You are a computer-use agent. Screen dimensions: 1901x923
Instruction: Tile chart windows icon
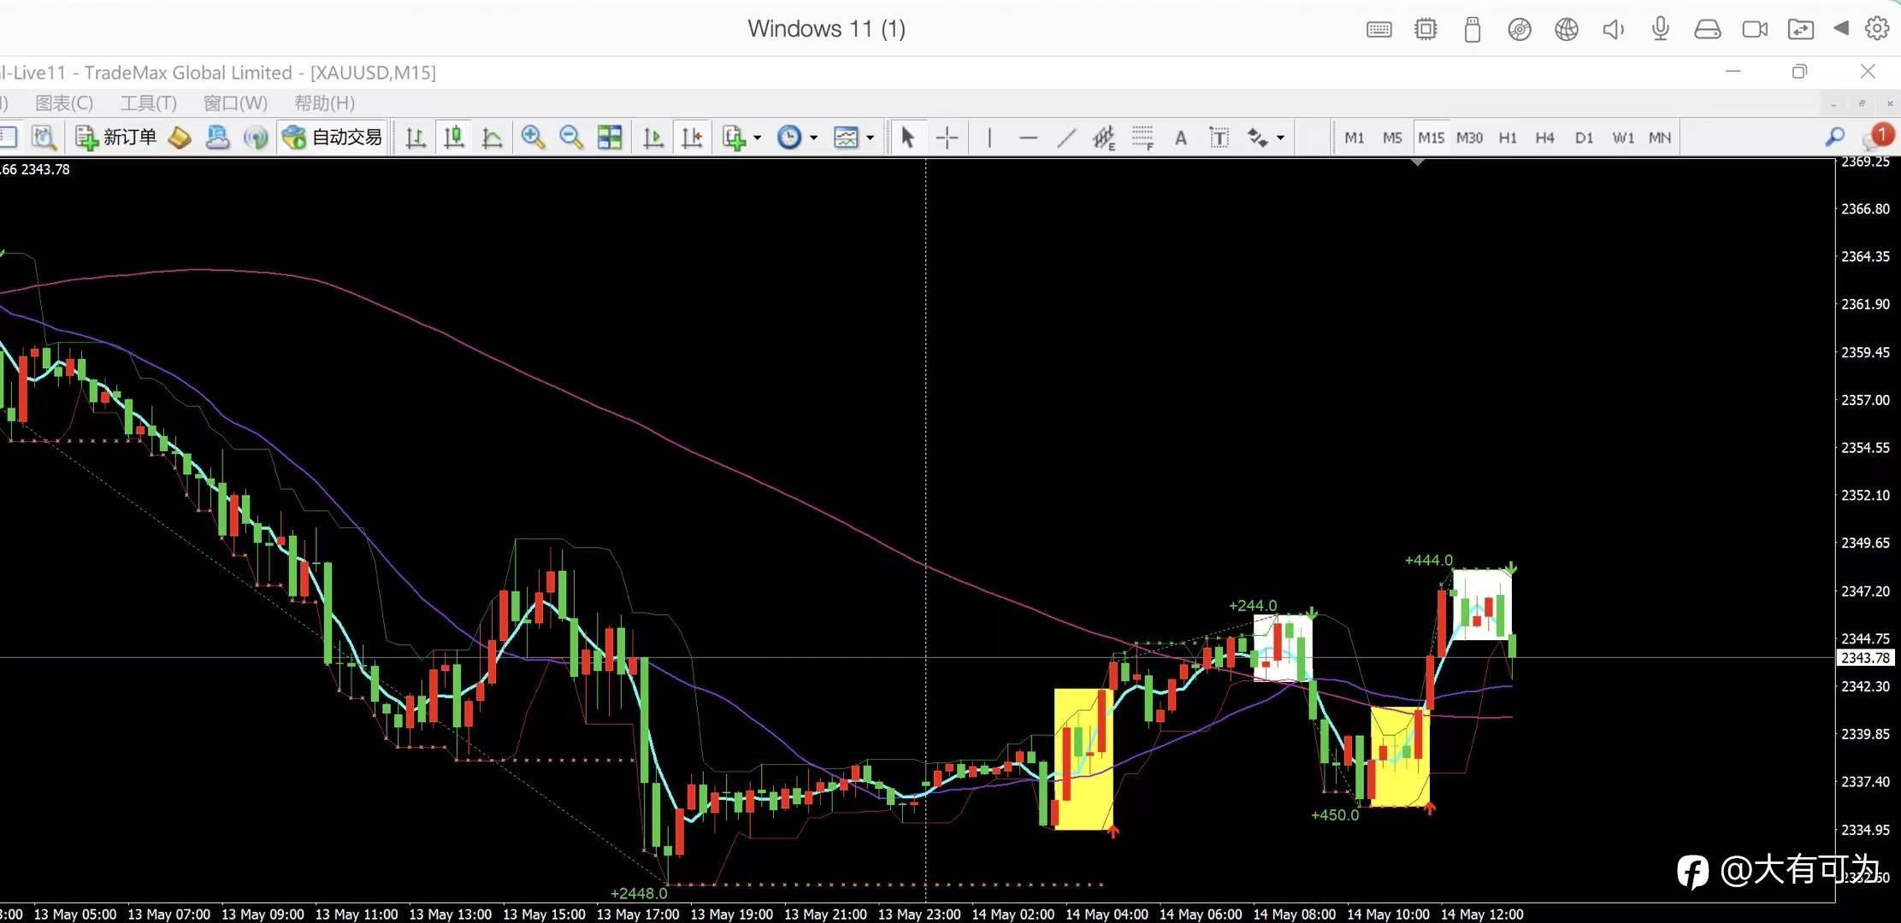tap(610, 138)
